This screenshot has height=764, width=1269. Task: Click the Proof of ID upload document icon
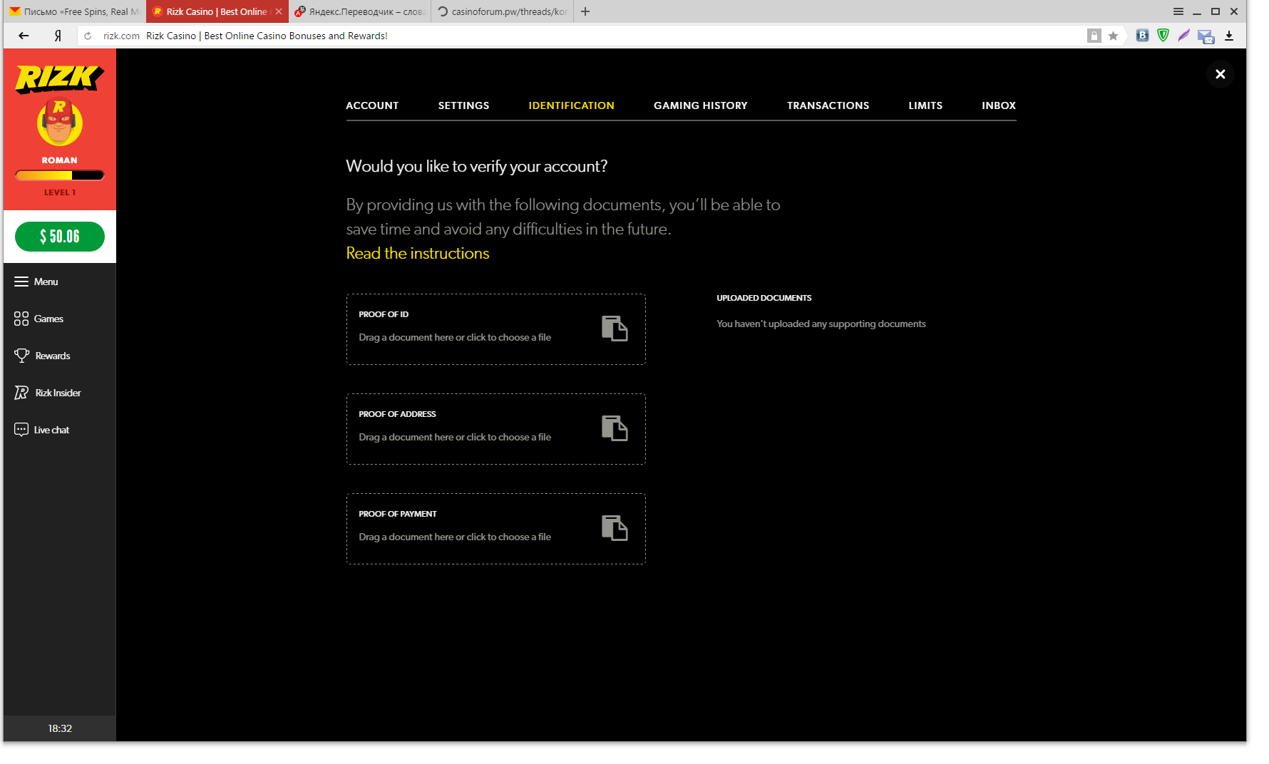[614, 329]
